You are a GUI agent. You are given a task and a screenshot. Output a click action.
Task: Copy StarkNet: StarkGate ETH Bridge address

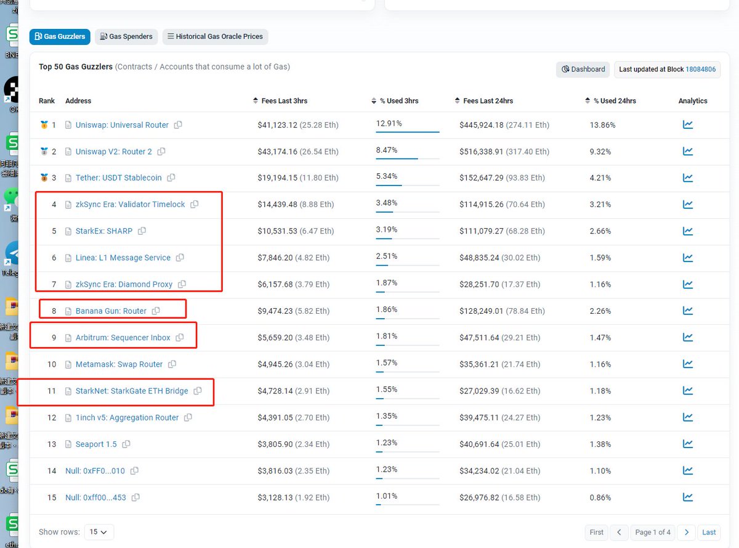[198, 391]
